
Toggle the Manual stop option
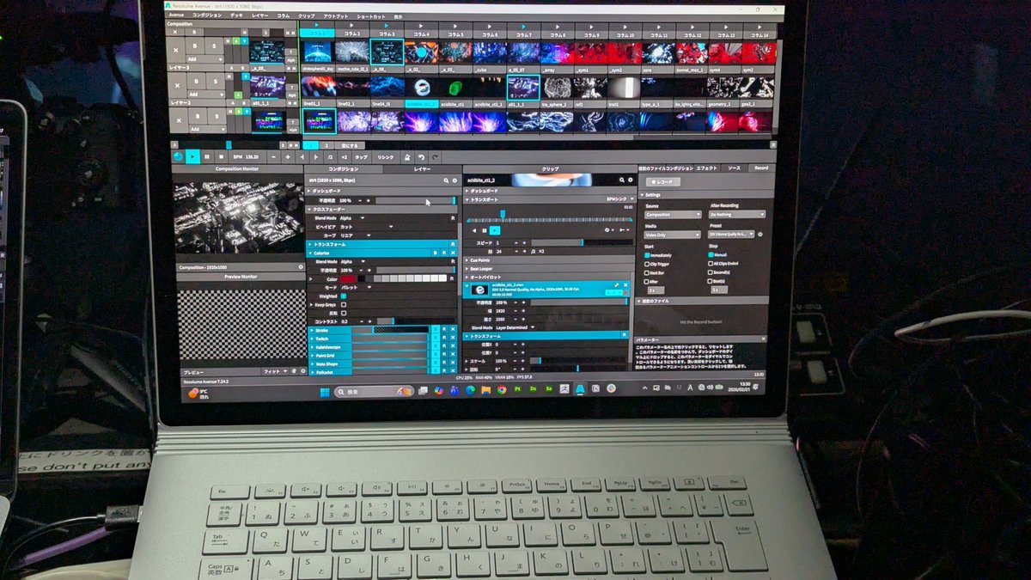711,254
